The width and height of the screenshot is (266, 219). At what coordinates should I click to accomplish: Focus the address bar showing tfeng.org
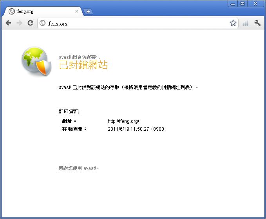click(138, 23)
